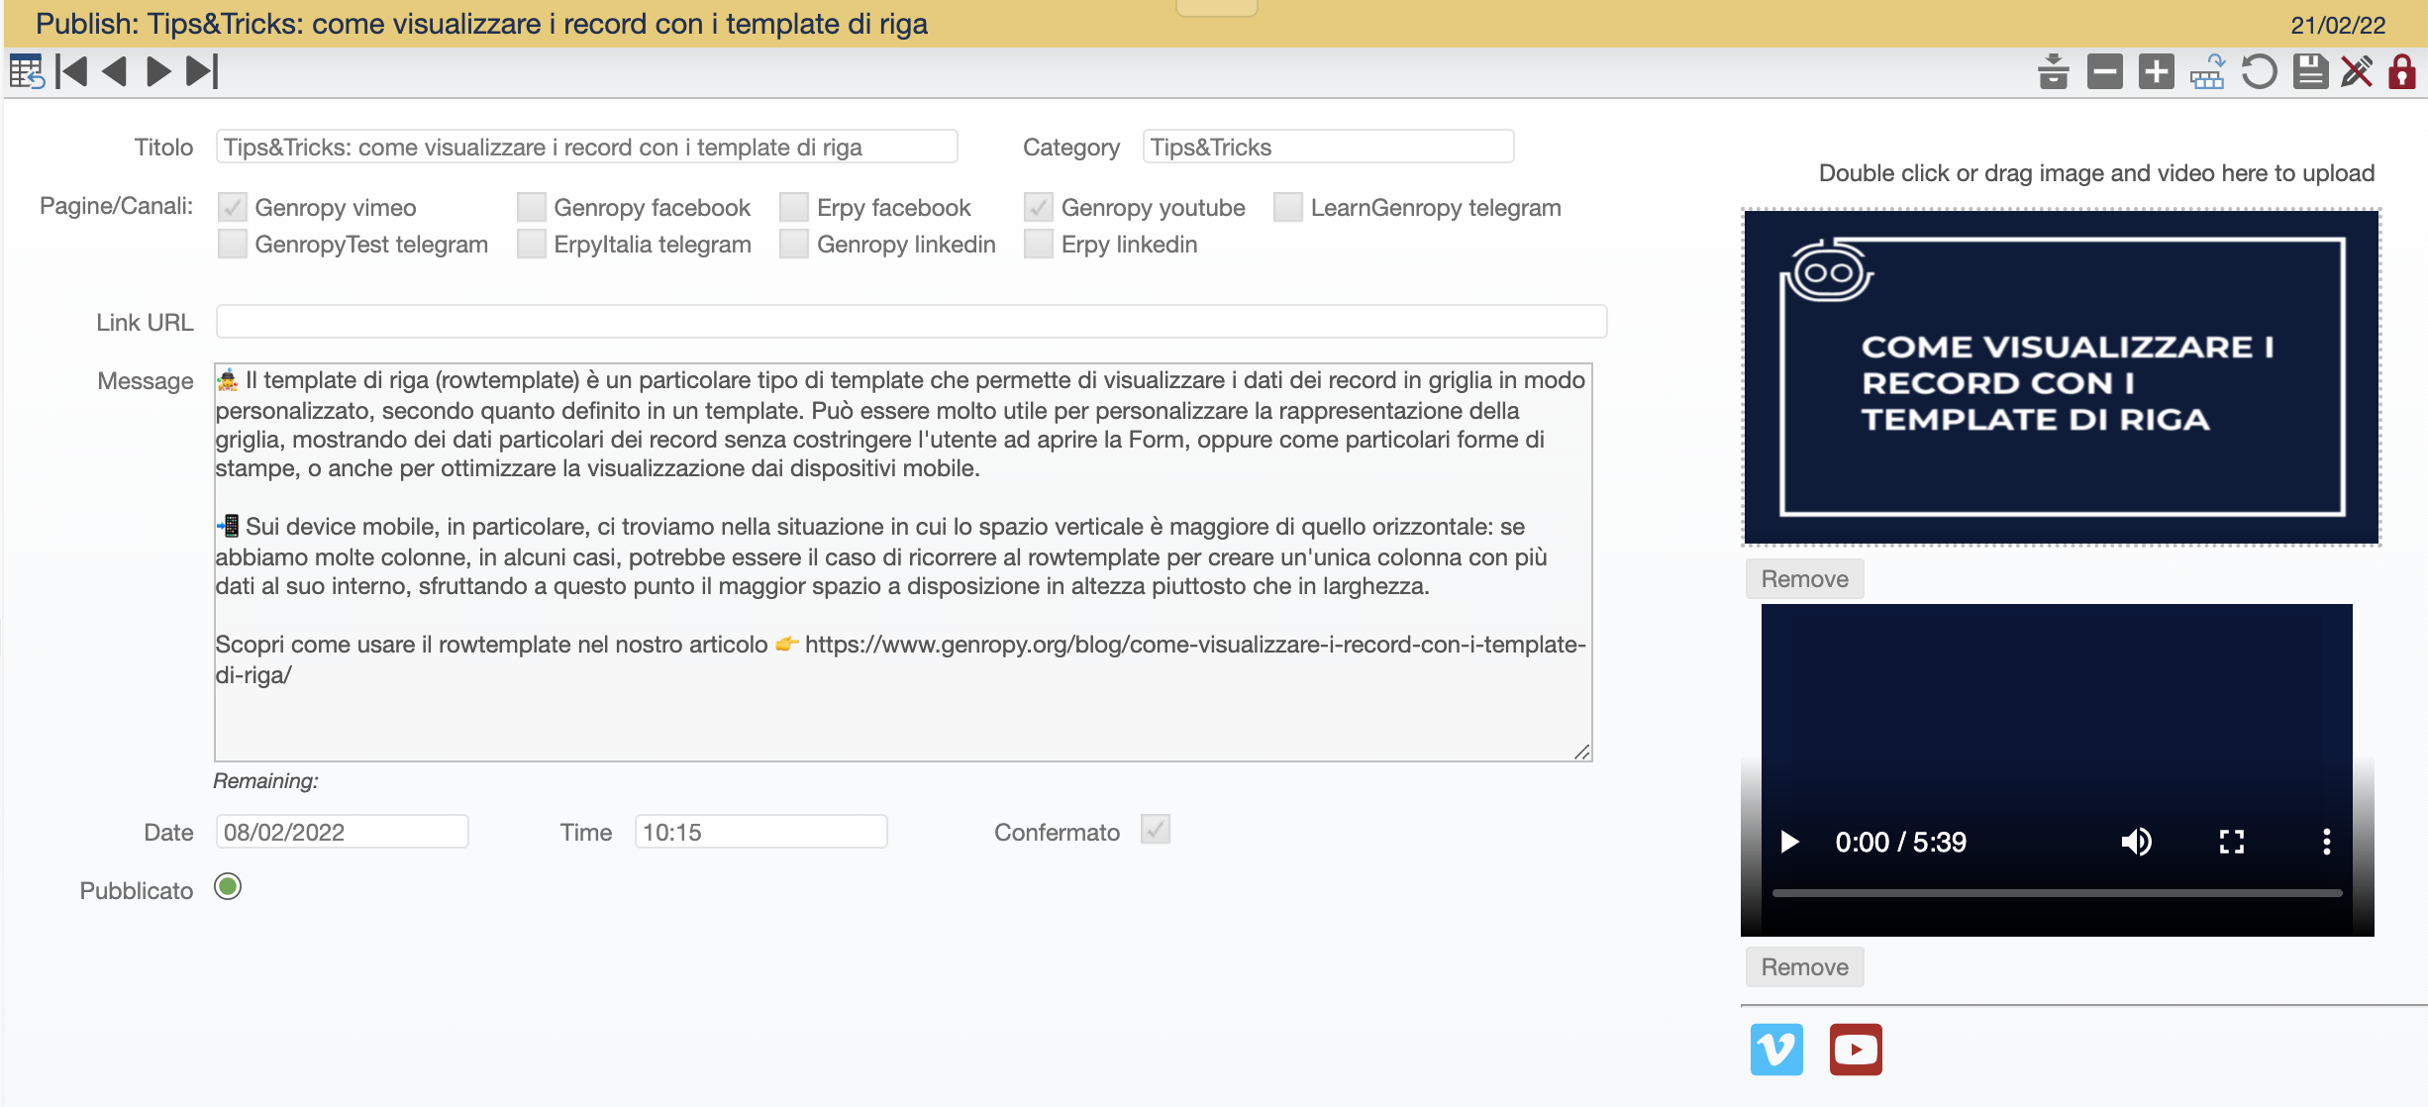Image resolution: width=2428 pixels, height=1107 pixels.
Task: Enter video fullscreen mode
Action: (x=2231, y=842)
